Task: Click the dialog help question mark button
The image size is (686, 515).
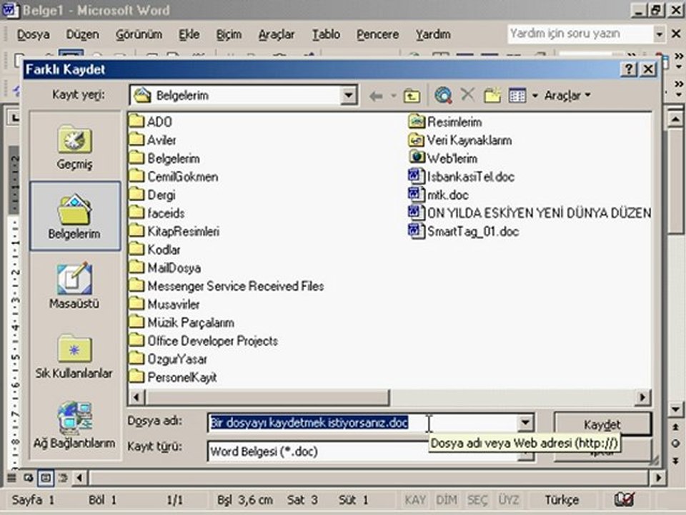Action: tap(629, 69)
